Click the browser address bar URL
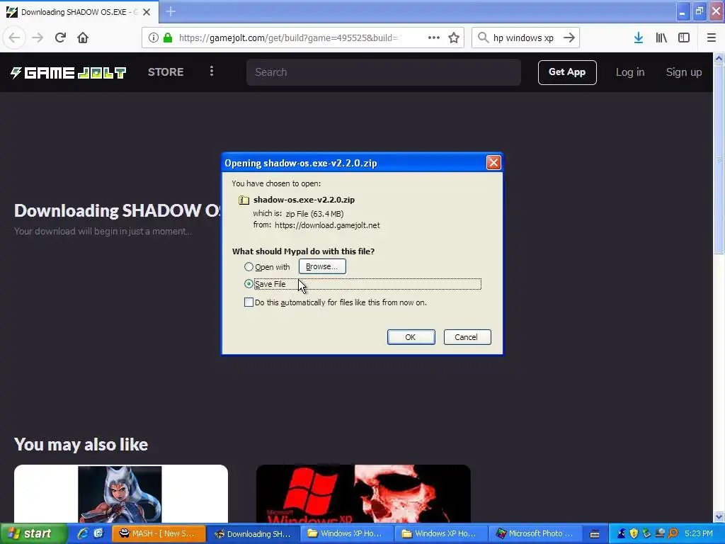The height and width of the screenshot is (544, 725). [290, 38]
